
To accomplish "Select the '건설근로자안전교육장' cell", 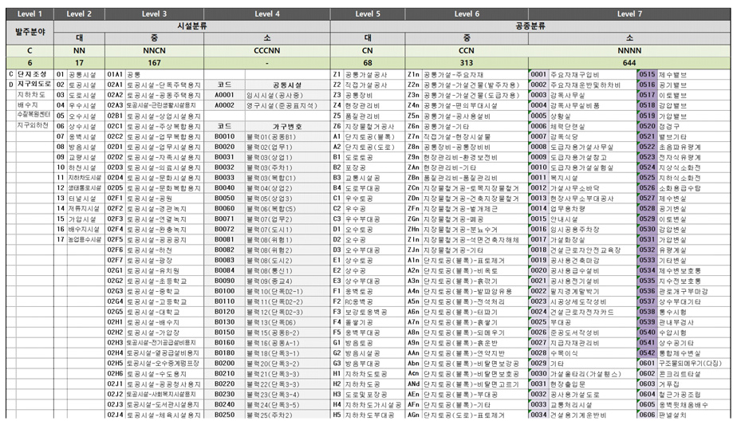I will point(593,250).
